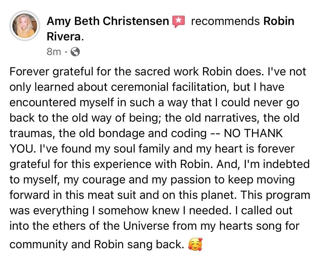Click "Rivera." on the header's second line
Screen dimensions: 320x258
point(65,37)
